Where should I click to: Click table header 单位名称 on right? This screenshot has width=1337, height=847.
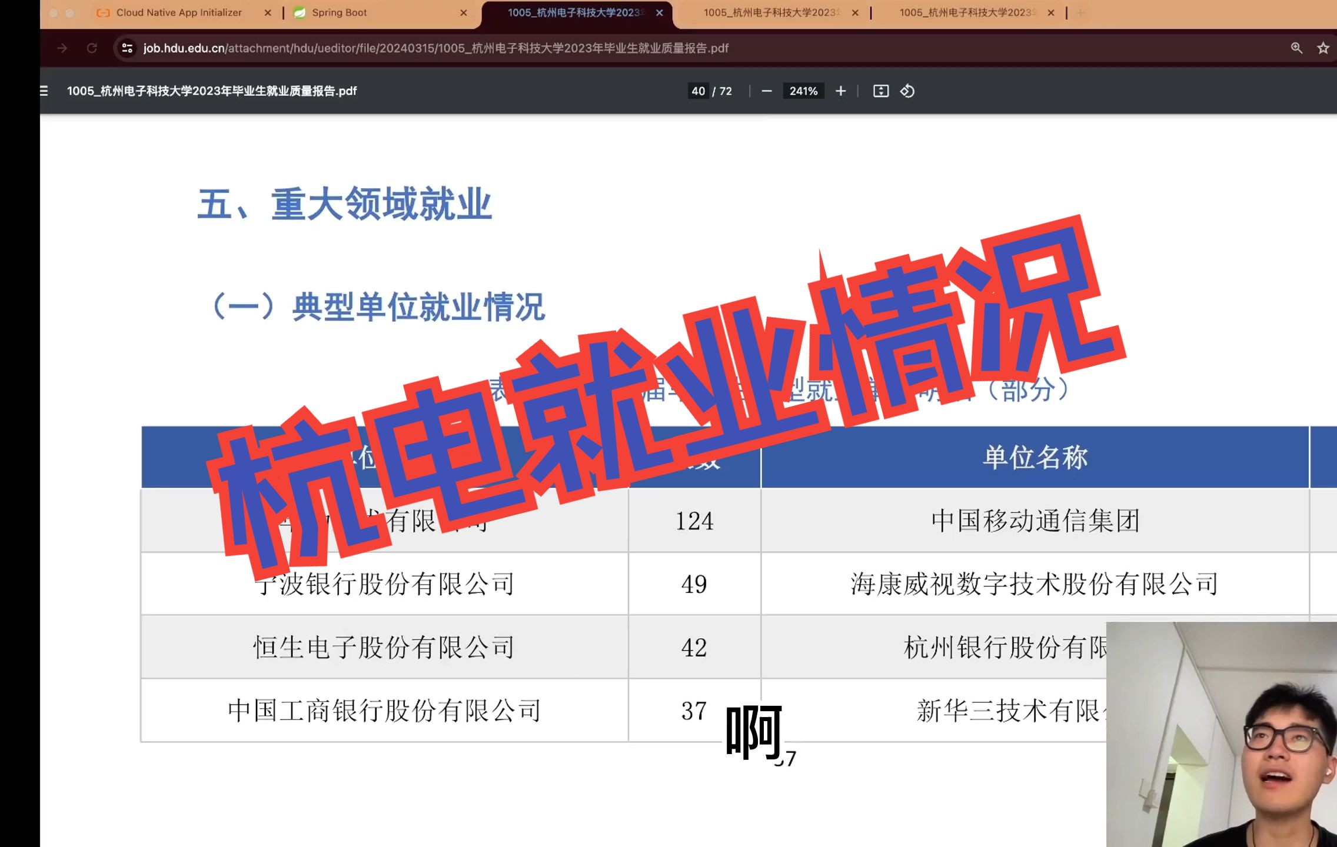(1035, 457)
